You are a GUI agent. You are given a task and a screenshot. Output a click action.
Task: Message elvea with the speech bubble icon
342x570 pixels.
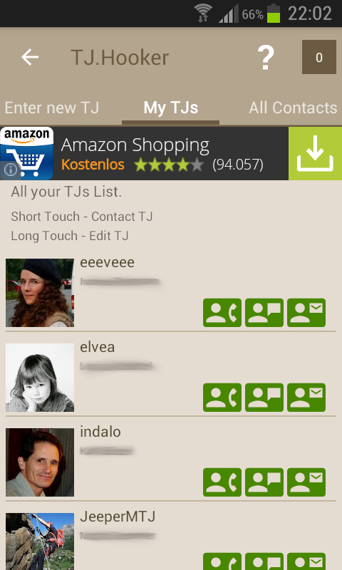coord(264,398)
